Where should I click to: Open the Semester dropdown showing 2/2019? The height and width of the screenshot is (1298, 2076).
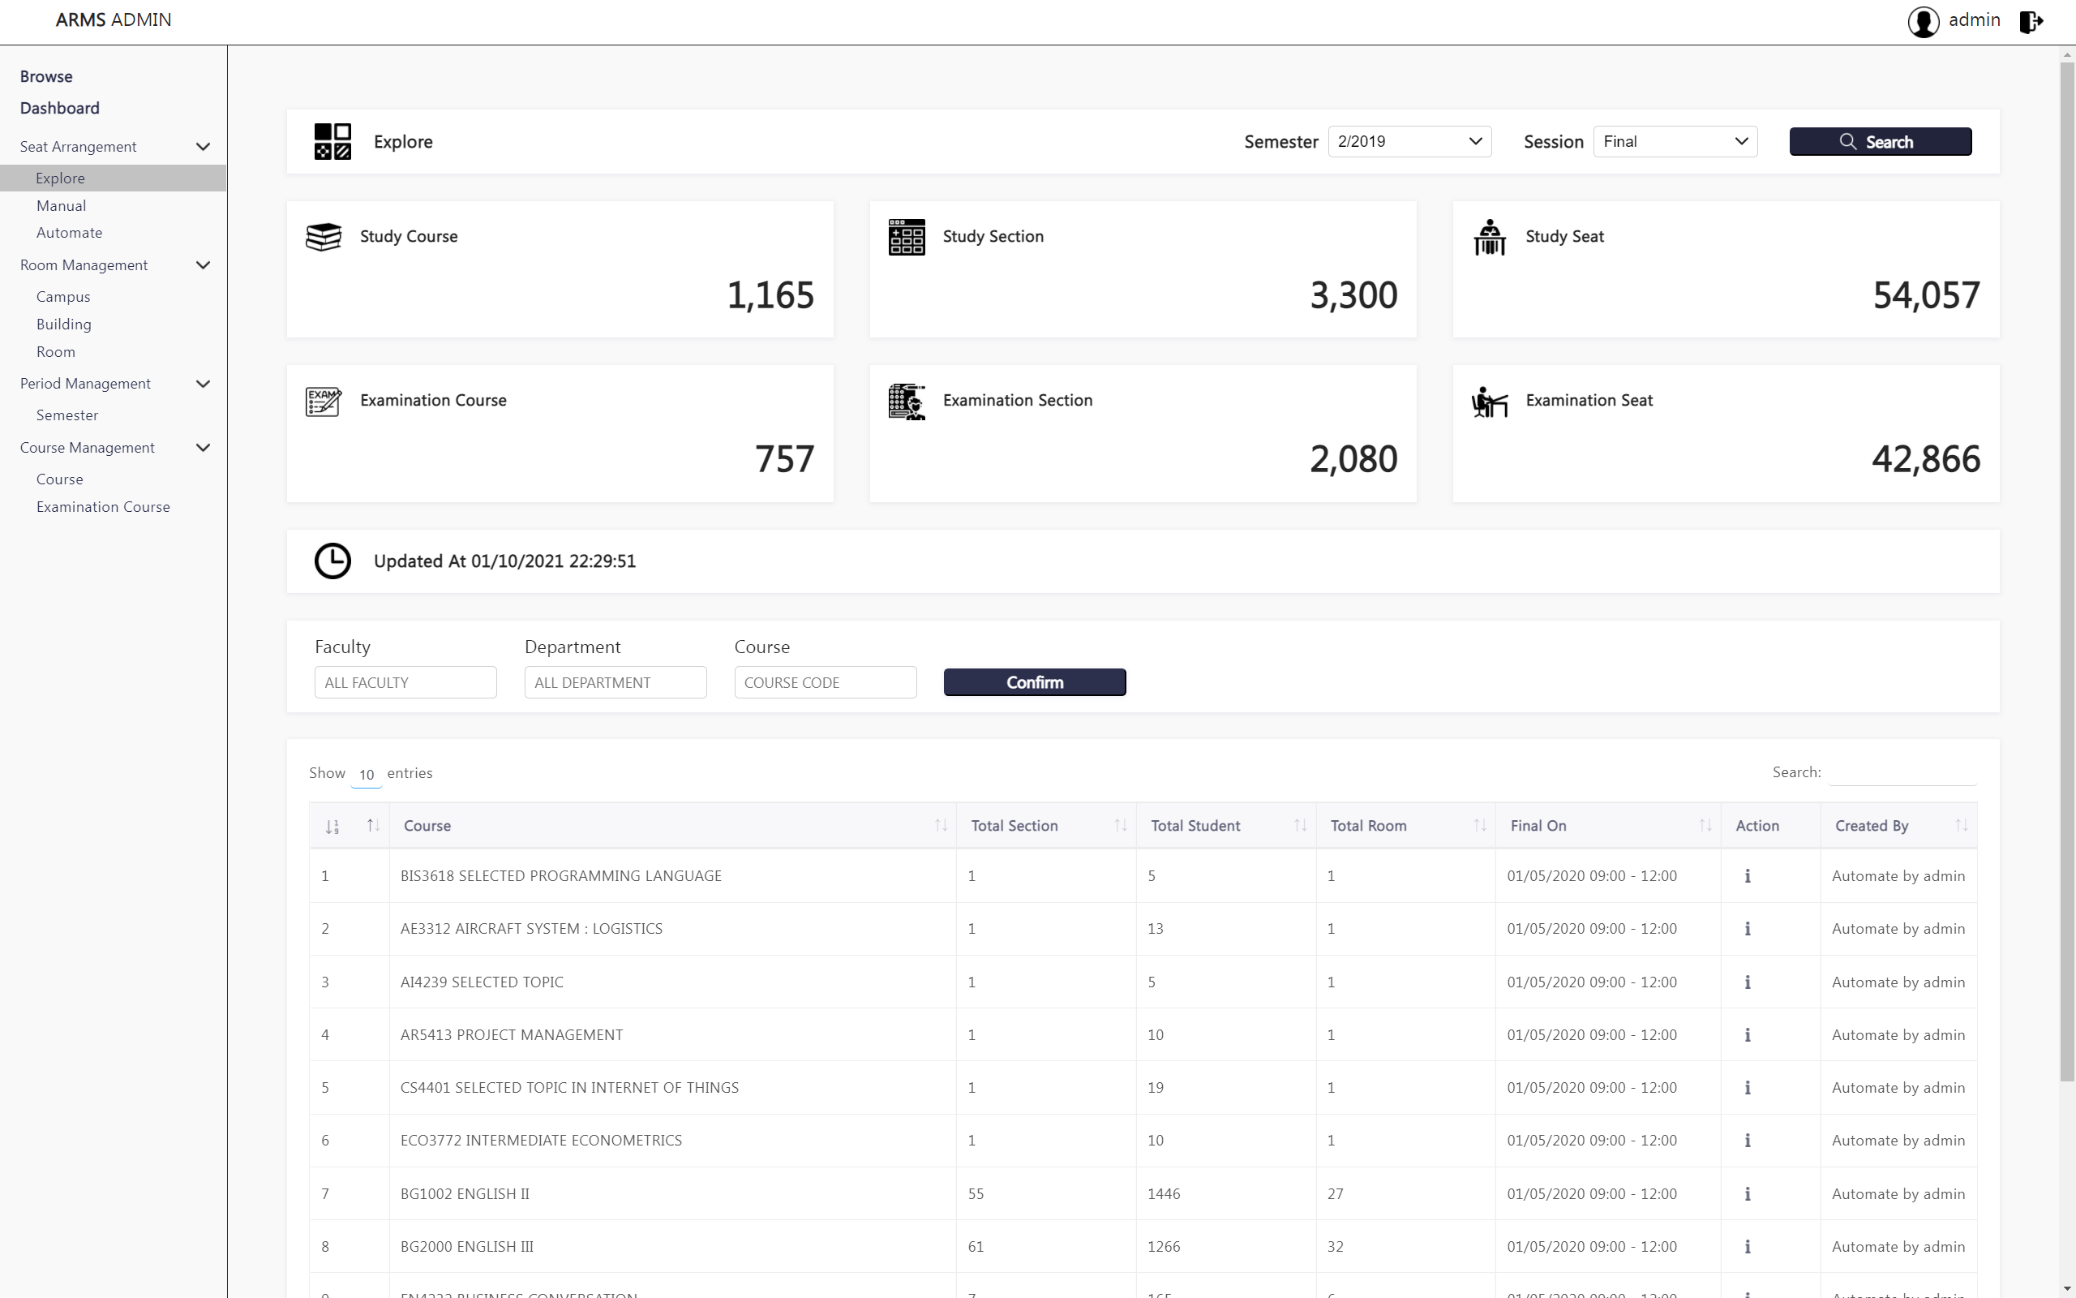[x=1409, y=142]
